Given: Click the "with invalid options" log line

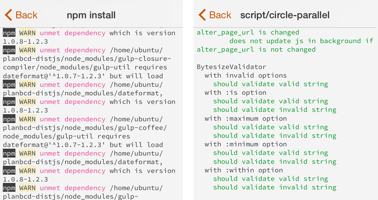Looking at the screenshot, I should pyautogui.click(x=245, y=75).
